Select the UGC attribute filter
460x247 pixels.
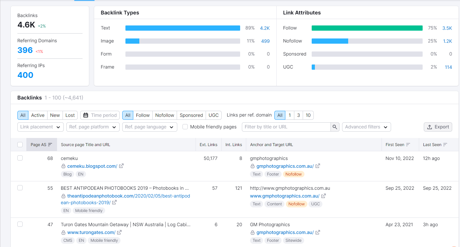pyautogui.click(x=214, y=115)
